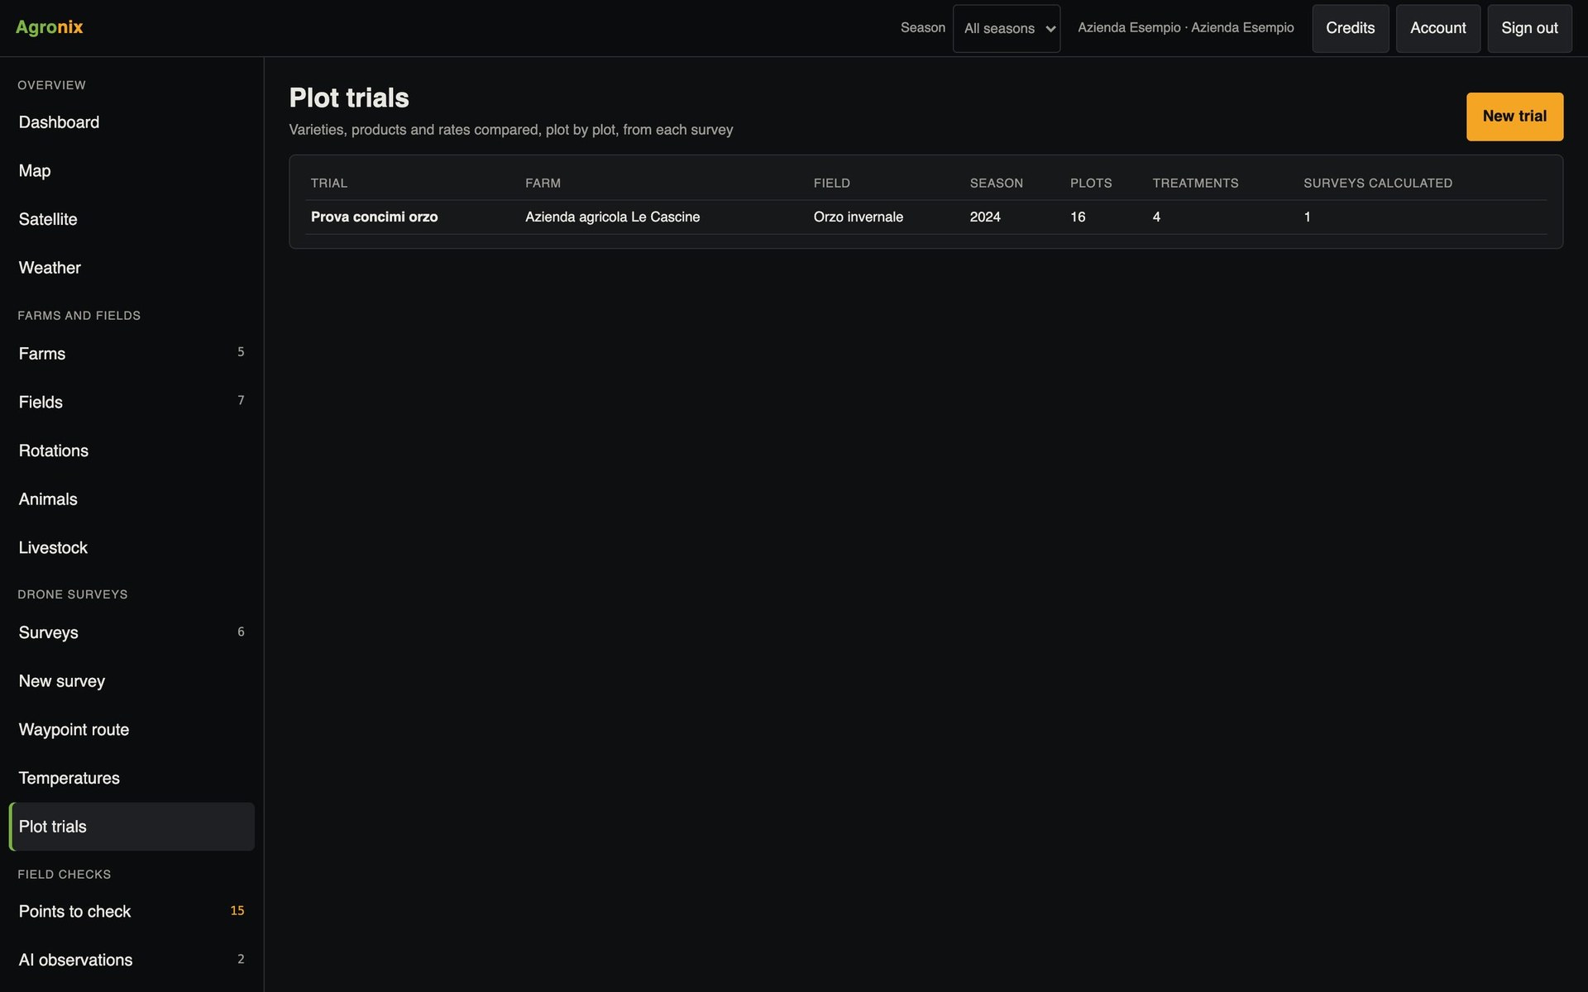Click the Orzo invernale field cell
Viewport: 1588px width, 992px height.
tap(858, 217)
